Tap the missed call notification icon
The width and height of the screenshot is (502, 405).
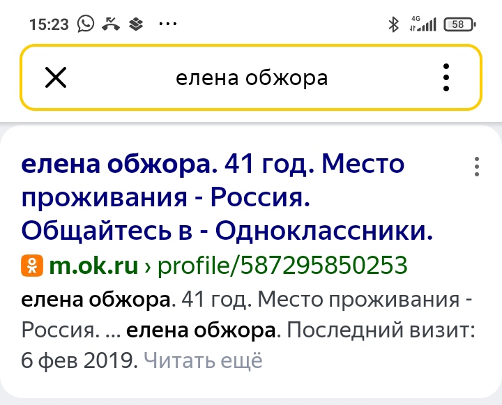111,24
